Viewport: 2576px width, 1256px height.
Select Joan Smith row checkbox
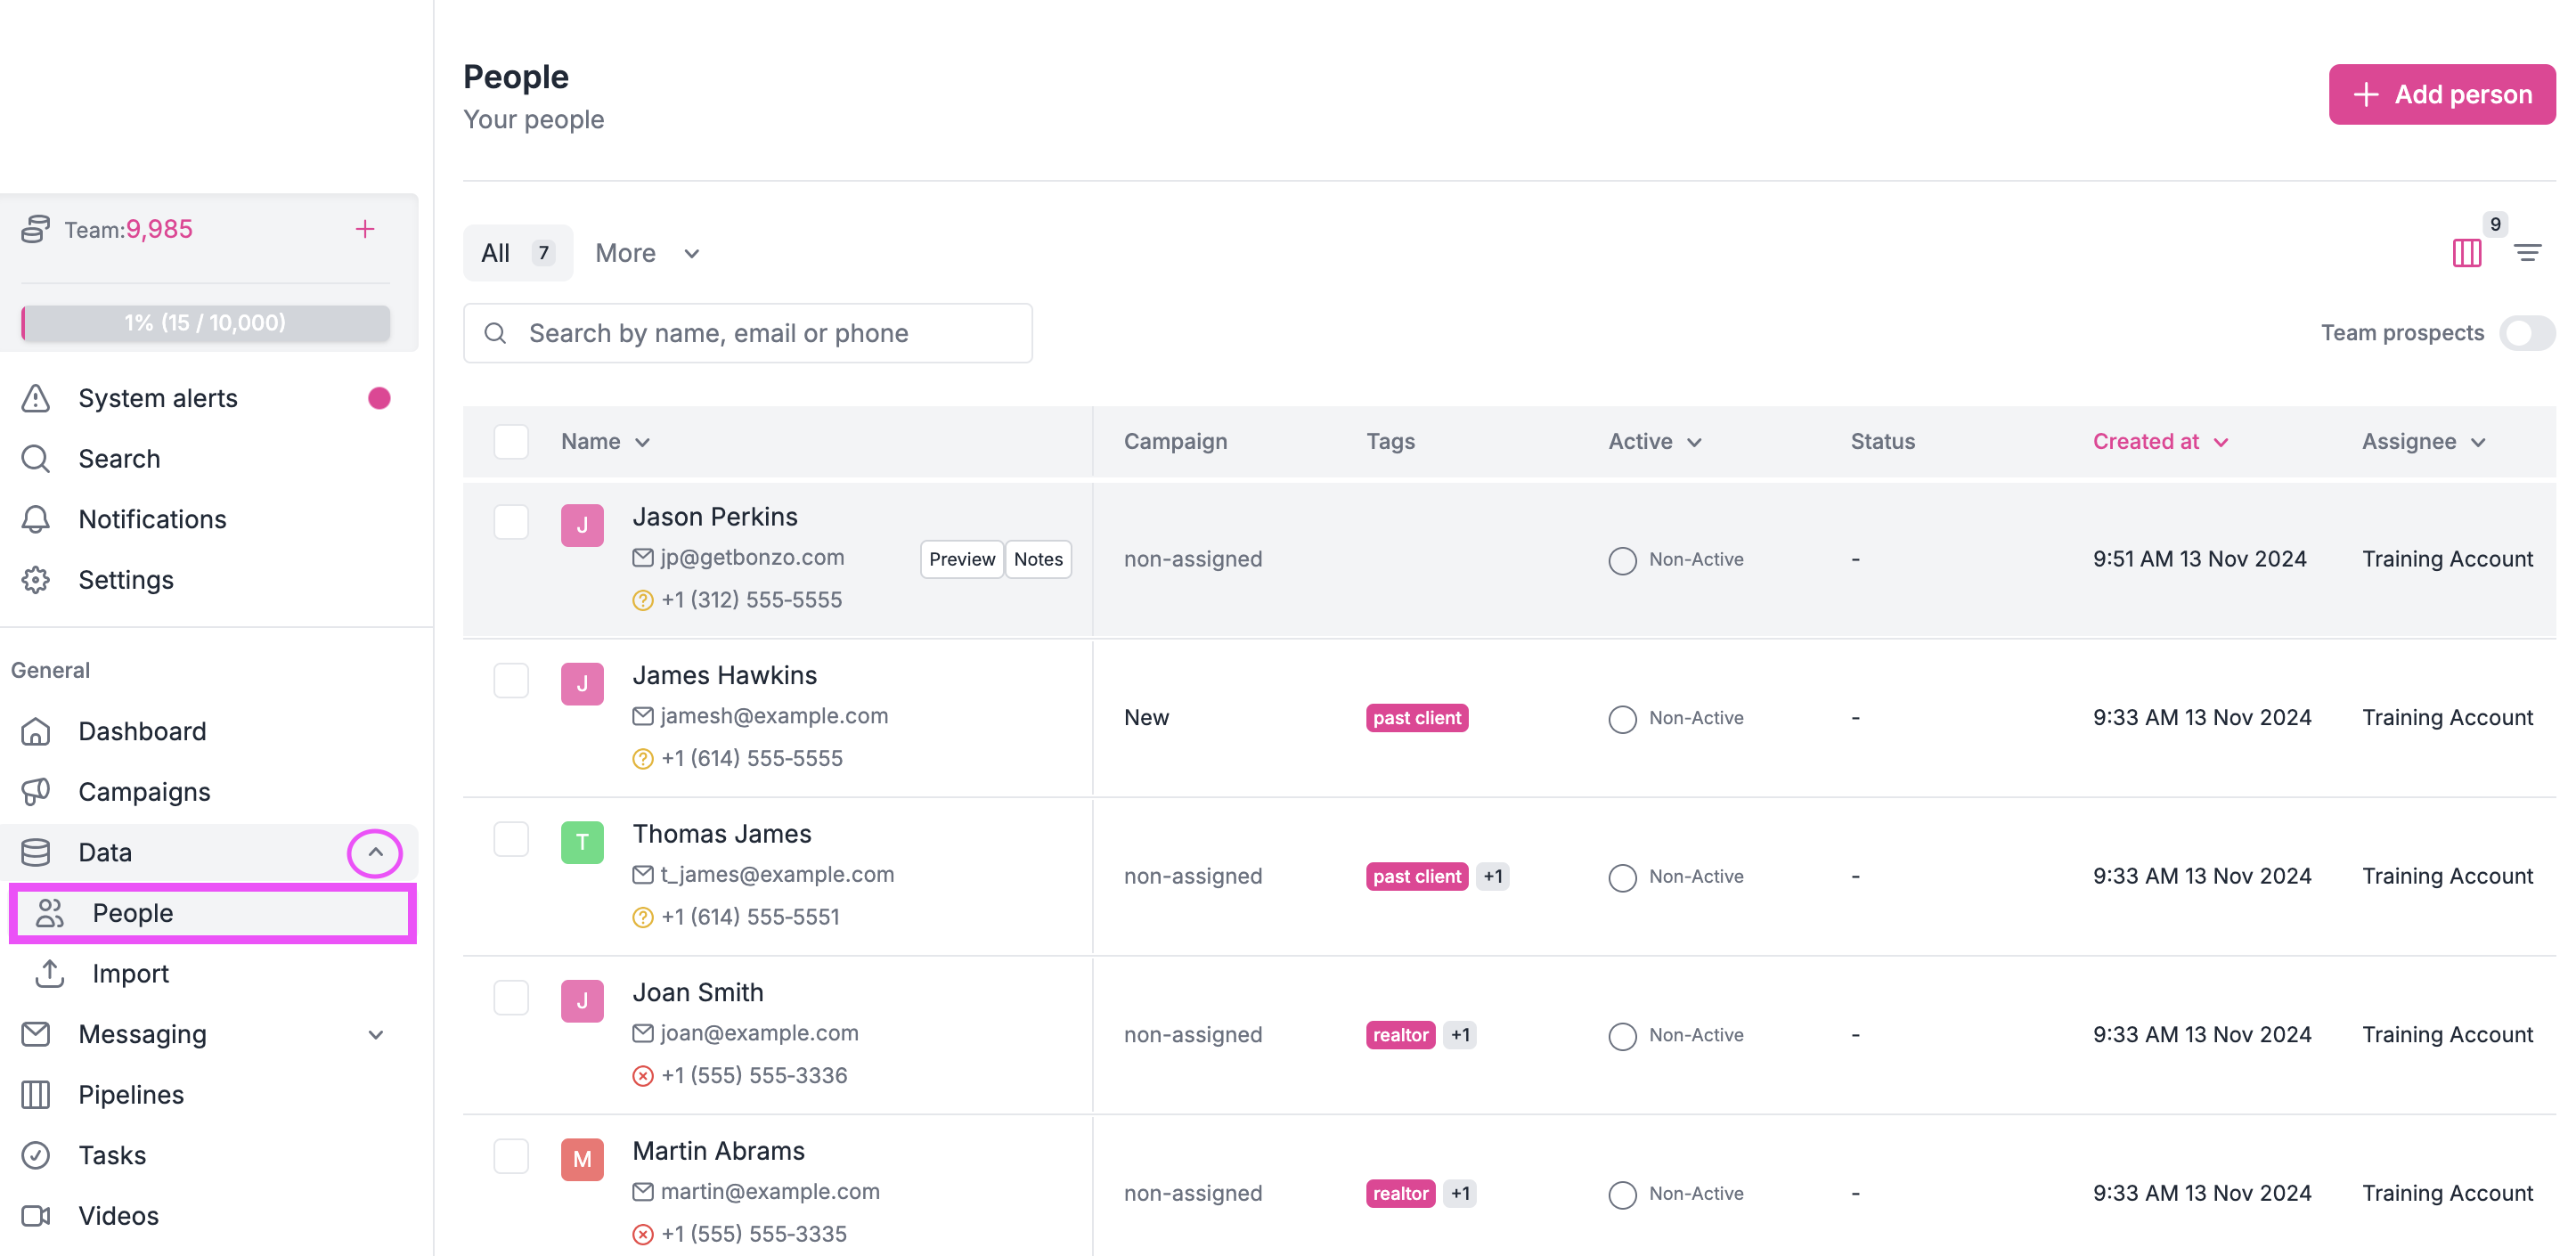(x=511, y=998)
